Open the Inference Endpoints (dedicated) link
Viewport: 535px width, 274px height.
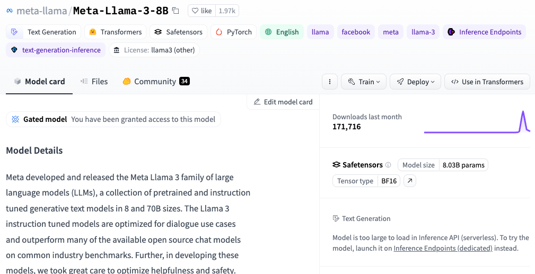coord(443,248)
